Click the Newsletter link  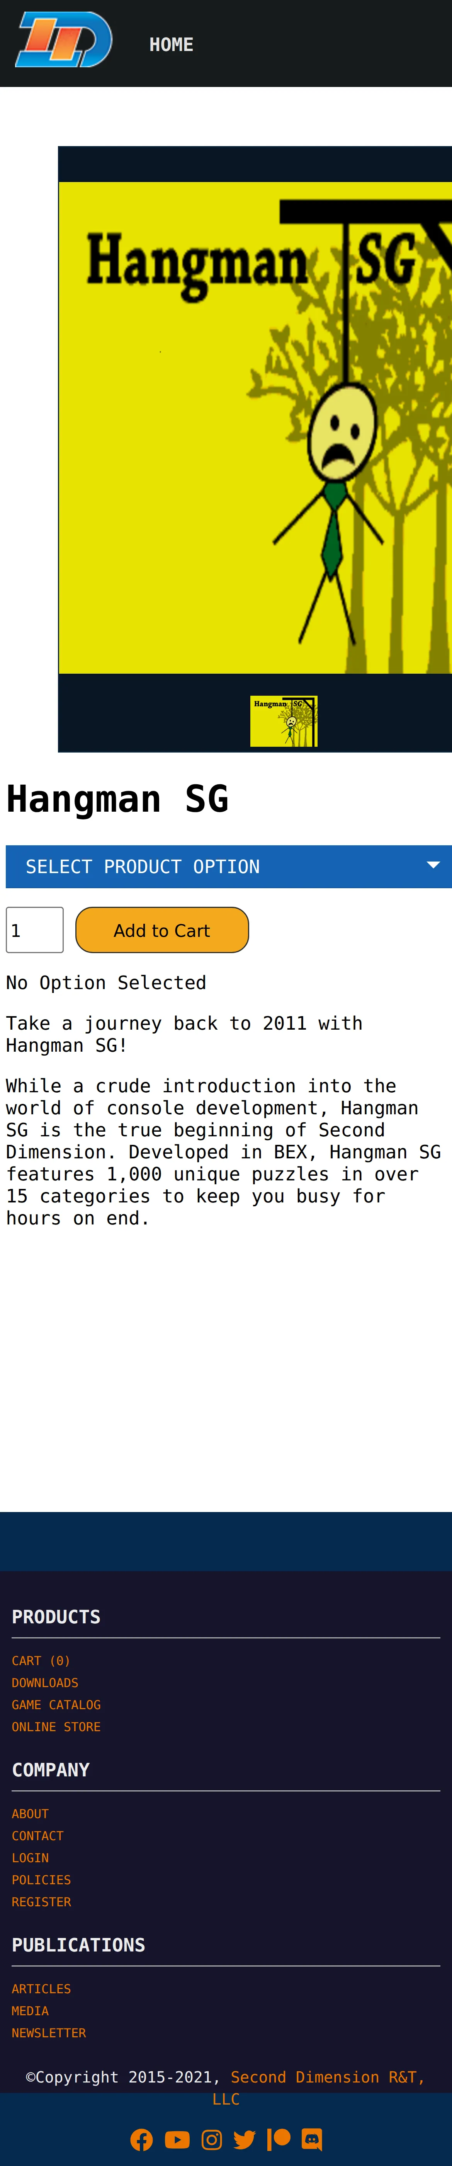pyautogui.click(x=49, y=2032)
